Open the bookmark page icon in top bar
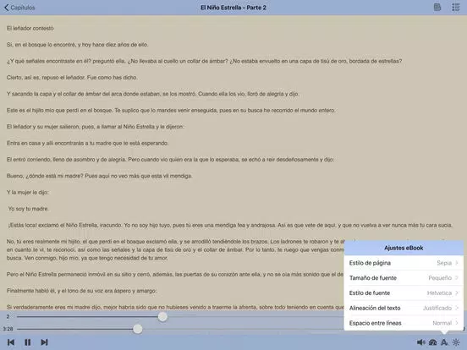 437,7
